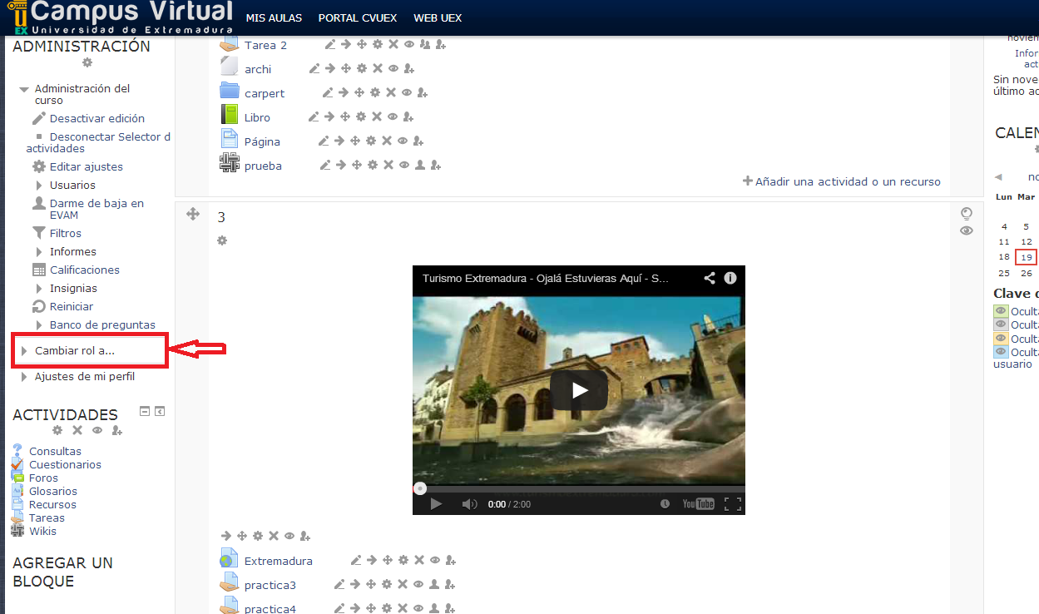The width and height of the screenshot is (1039, 614).
Task: Hide the Extremadura resource using its eye icon
Action: pos(435,561)
